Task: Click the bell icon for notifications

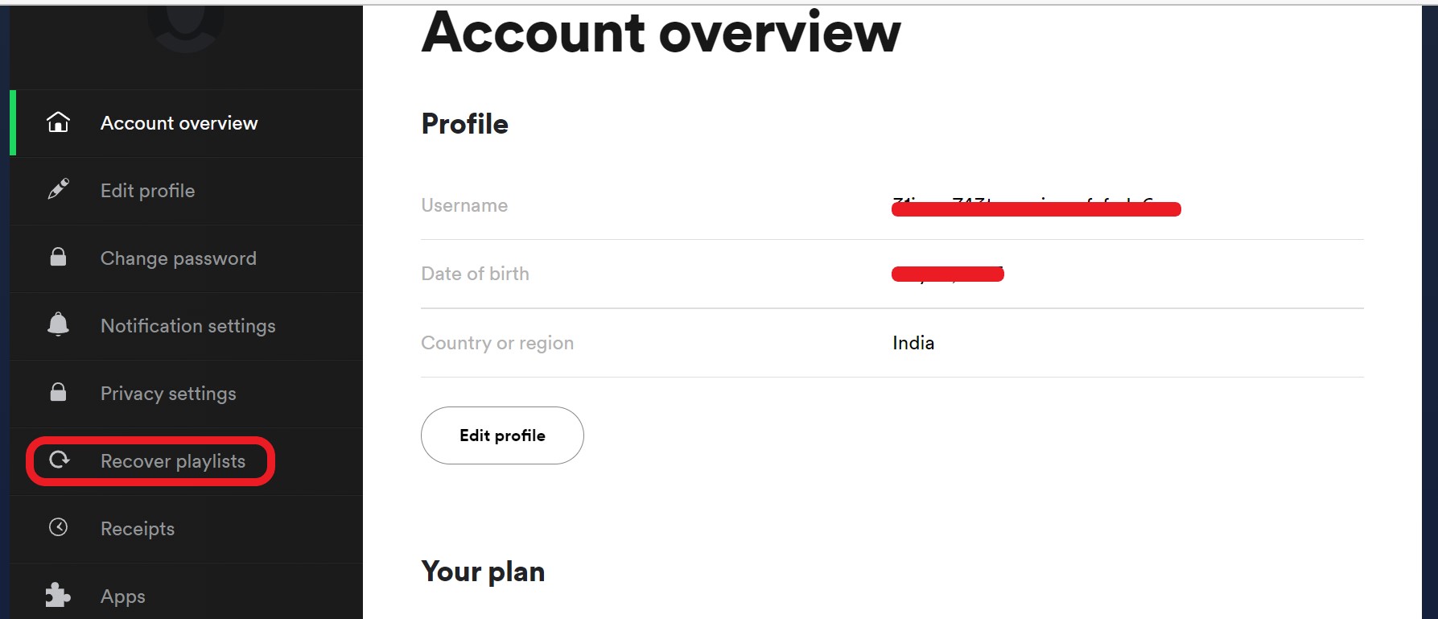Action: pos(58,324)
